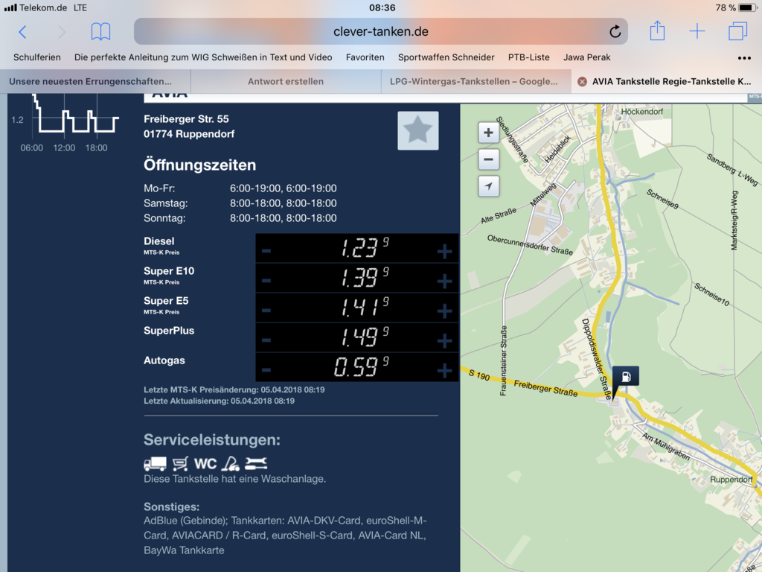Tap the workshop wrench service icon
The height and width of the screenshot is (572, 762).
[x=256, y=463]
